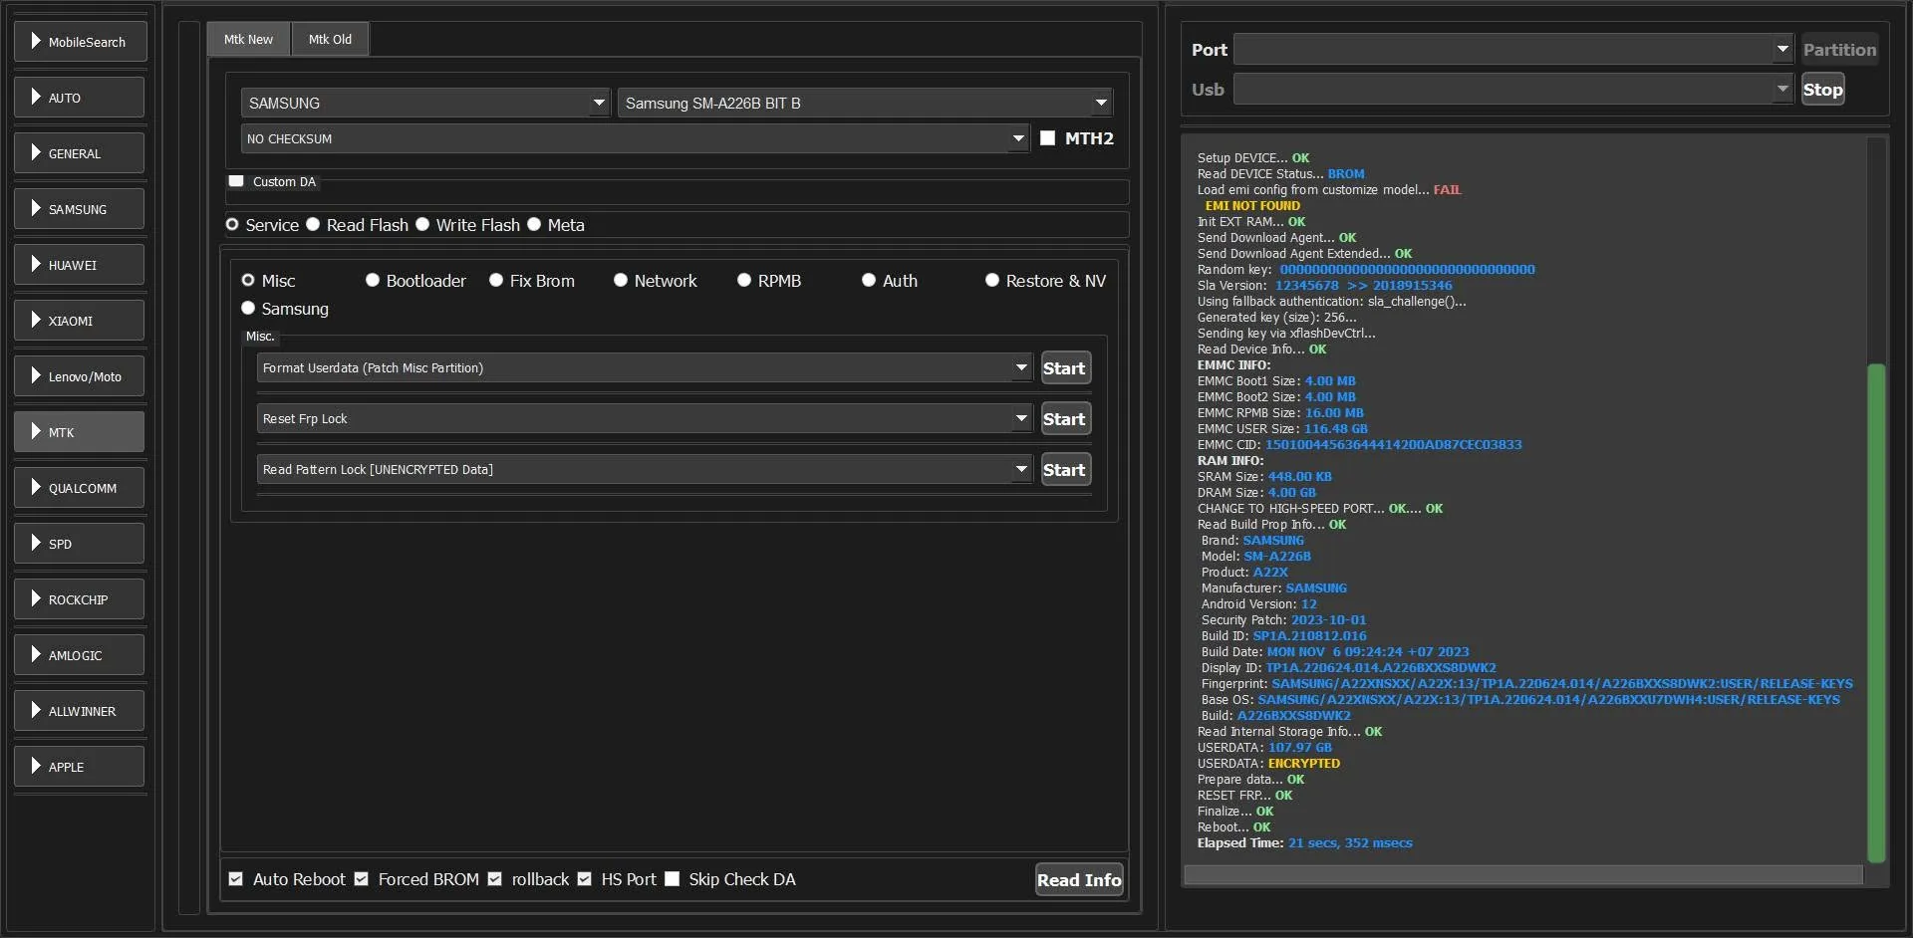This screenshot has height=938, width=1913.
Task: Select the Fix Brom radio button
Action: [496, 281]
